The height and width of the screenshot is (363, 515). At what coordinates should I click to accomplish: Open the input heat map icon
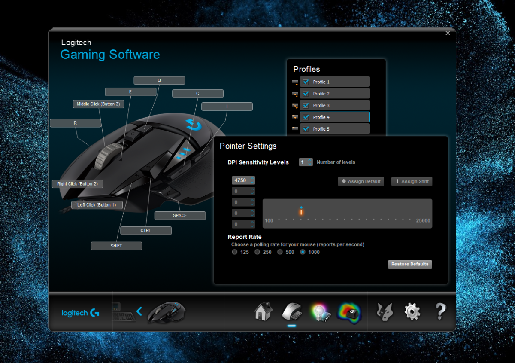click(x=349, y=312)
